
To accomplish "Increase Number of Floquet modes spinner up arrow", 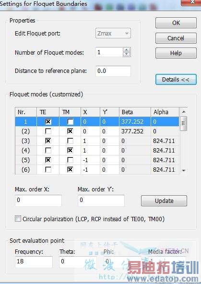I will click(x=127, y=50).
